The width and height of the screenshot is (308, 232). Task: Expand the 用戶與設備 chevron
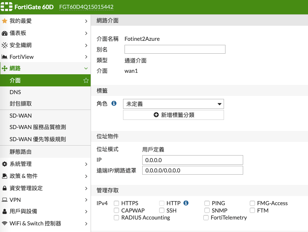[x=86, y=211]
